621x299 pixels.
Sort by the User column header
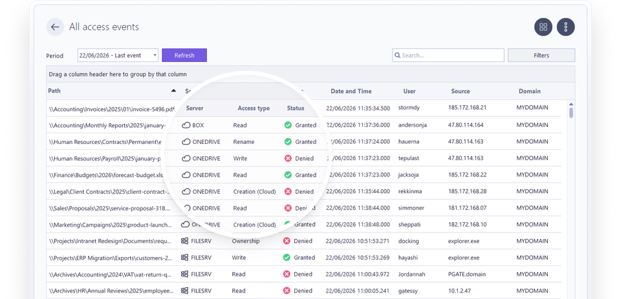click(409, 91)
